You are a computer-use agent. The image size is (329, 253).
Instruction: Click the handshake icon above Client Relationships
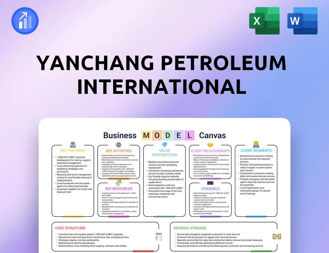(x=210, y=145)
